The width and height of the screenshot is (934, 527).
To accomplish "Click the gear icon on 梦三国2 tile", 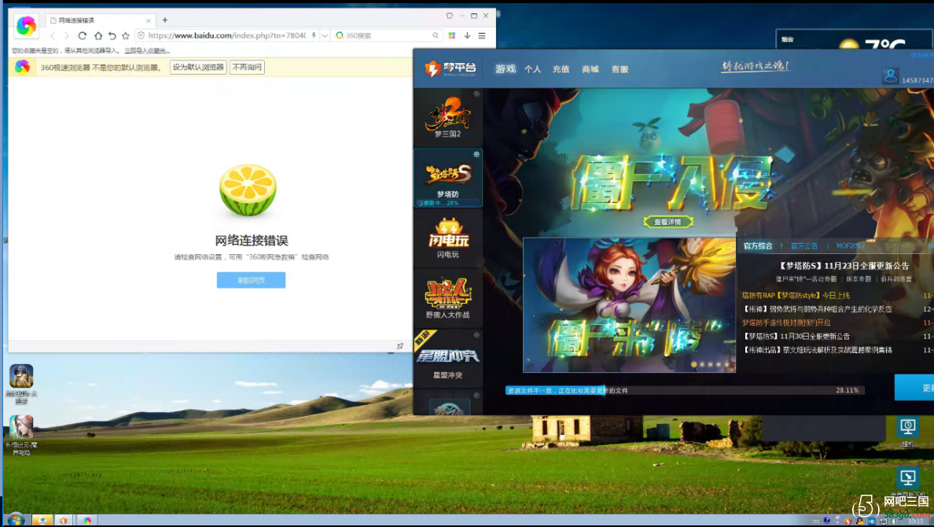I will tap(476, 94).
